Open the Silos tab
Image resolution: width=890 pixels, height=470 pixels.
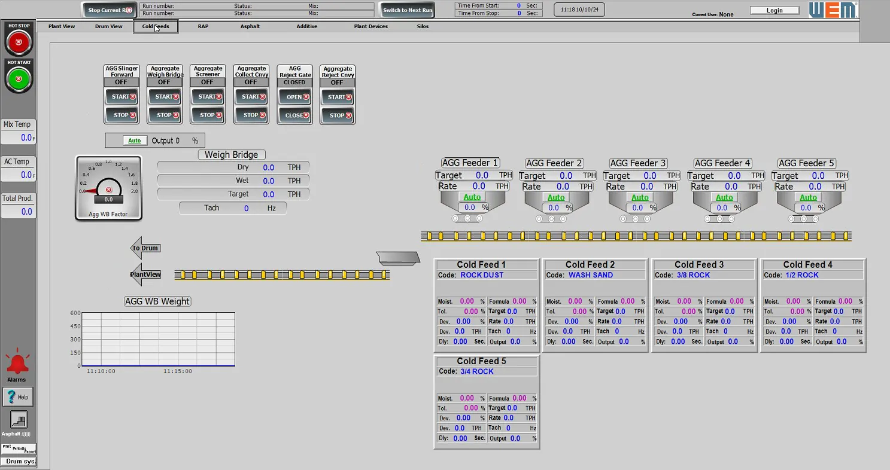click(x=423, y=26)
